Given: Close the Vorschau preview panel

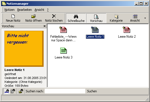Looking at the screenshot, I should 44,26.
